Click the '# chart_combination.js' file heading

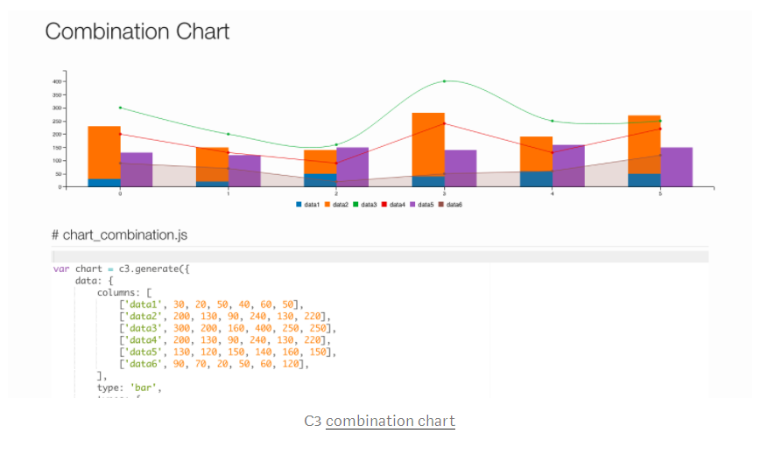[x=119, y=234]
